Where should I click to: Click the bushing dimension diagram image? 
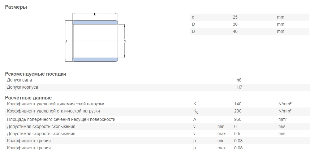point(95,37)
